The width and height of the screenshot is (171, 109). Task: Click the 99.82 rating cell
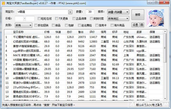115,42
